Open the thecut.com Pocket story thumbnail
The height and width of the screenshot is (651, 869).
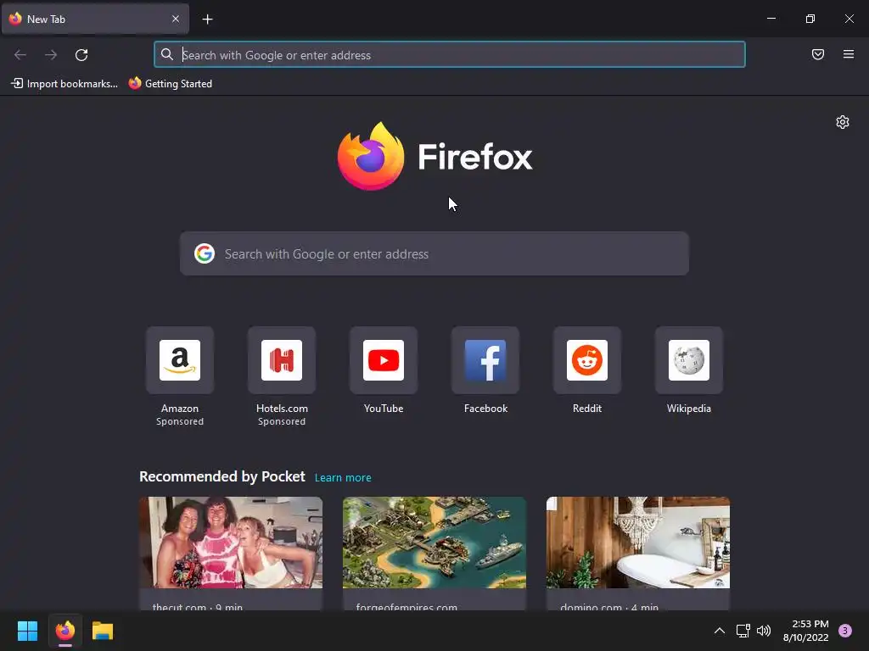coord(231,542)
